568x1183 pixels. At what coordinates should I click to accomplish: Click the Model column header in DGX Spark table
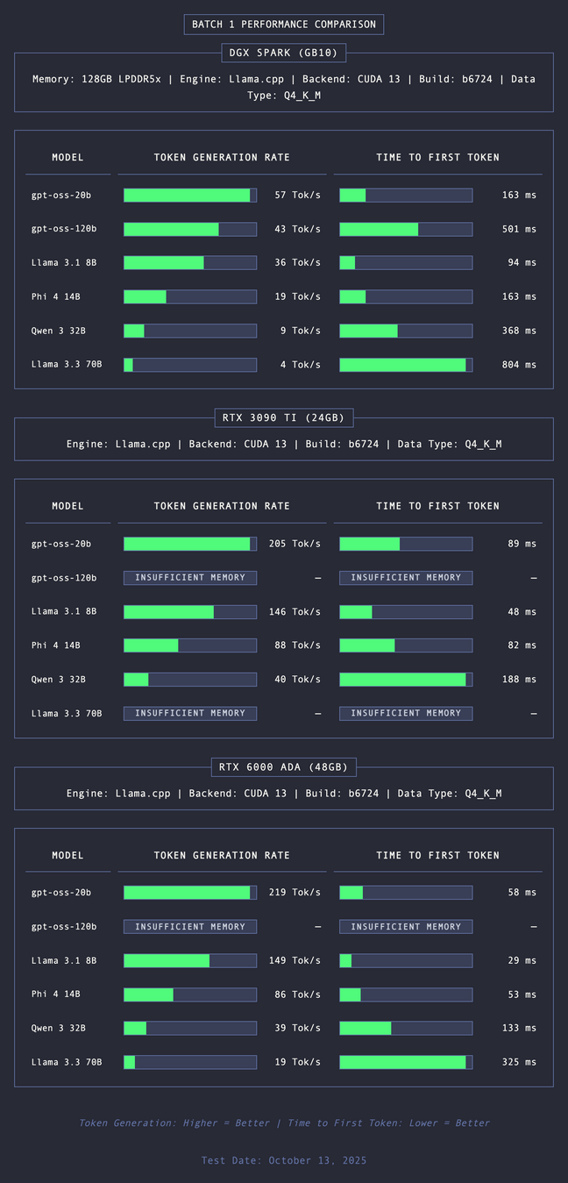click(x=67, y=158)
